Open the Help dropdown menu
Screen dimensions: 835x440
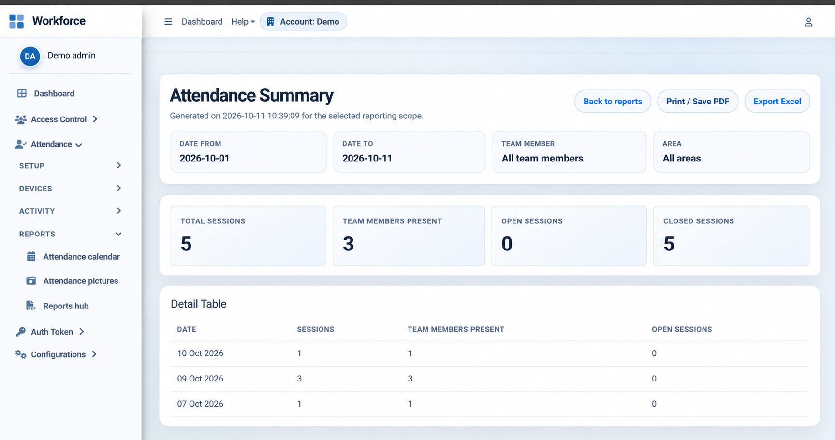pyautogui.click(x=243, y=22)
